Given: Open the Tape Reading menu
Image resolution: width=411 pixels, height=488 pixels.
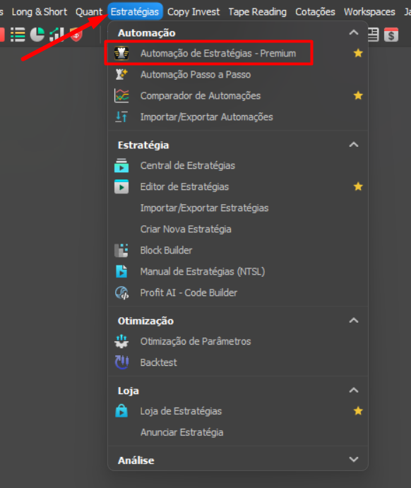Looking at the screenshot, I should click(x=257, y=12).
